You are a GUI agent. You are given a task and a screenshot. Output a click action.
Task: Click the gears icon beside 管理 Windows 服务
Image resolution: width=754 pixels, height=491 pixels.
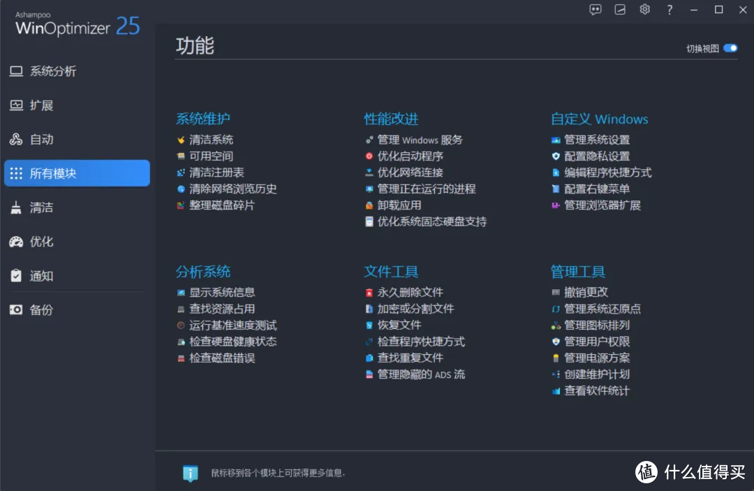369,140
